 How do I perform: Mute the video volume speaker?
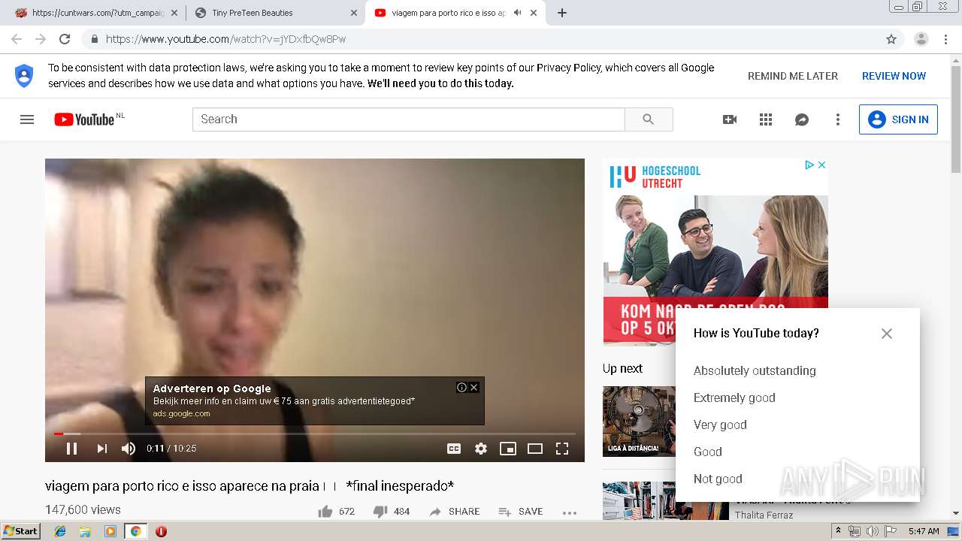tap(129, 449)
